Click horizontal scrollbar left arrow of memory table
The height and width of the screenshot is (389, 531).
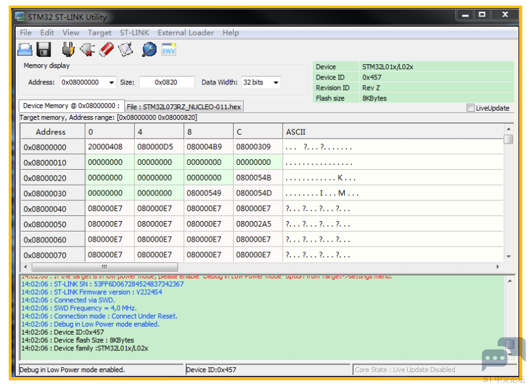point(26,267)
